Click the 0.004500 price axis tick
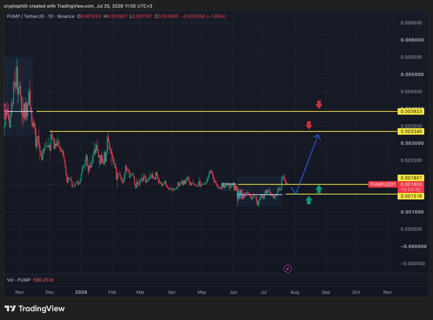The width and height of the screenshot is (433, 320). 411,92
